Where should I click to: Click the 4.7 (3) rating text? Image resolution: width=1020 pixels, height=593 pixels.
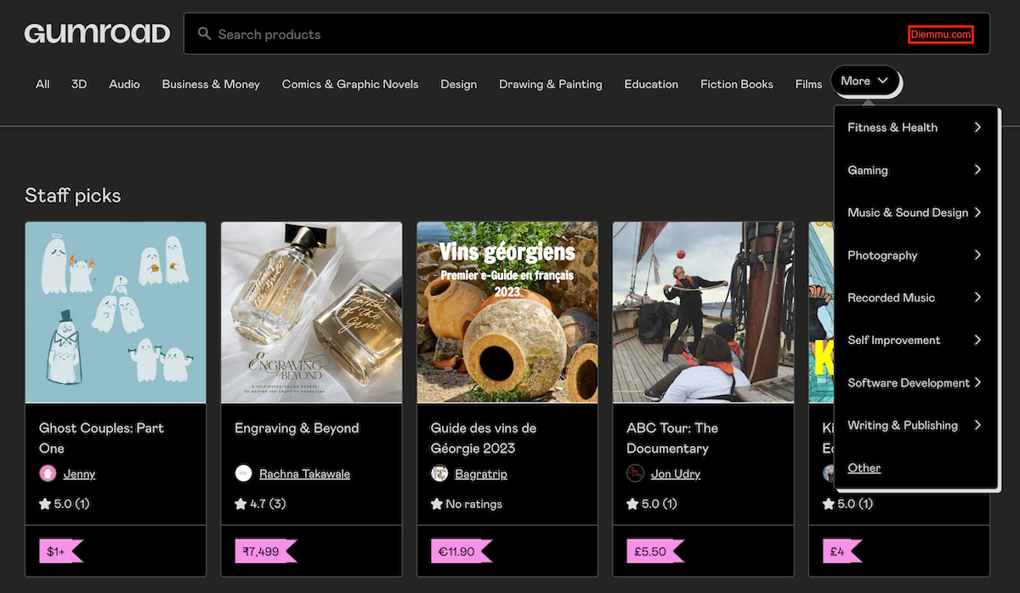click(x=268, y=504)
